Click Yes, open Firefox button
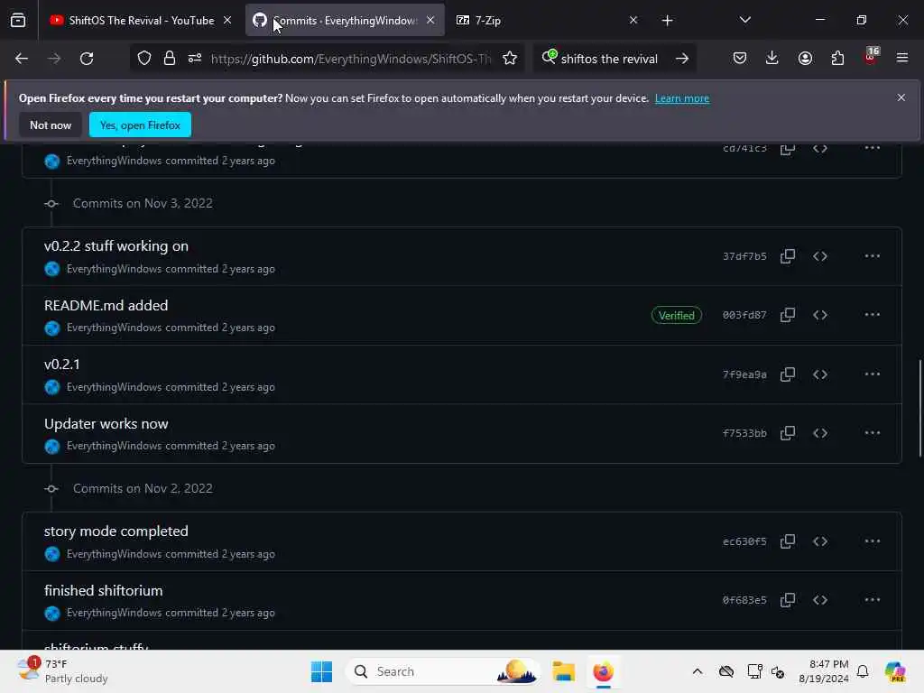924x693 pixels. (x=140, y=125)
